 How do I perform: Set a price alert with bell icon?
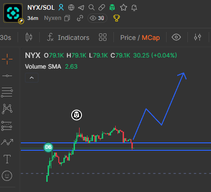(134, 7)
